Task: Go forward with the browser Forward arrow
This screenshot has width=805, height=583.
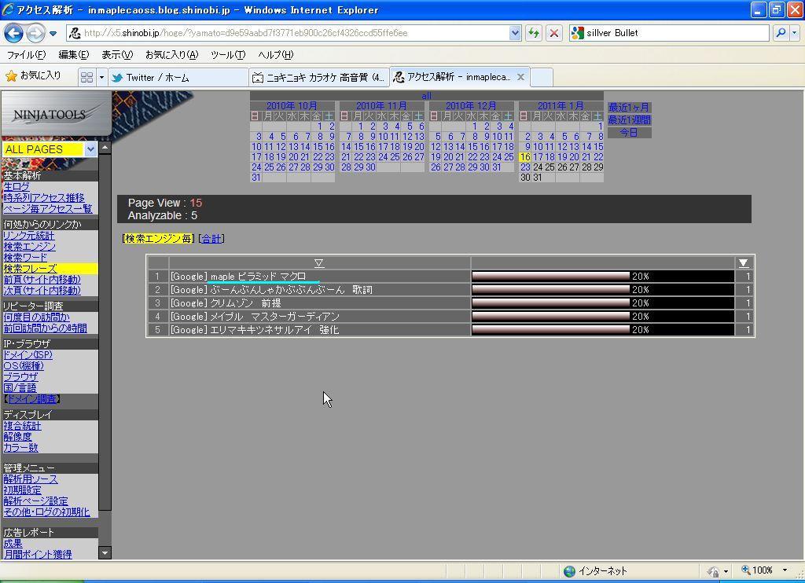Action: click(35, 33)
